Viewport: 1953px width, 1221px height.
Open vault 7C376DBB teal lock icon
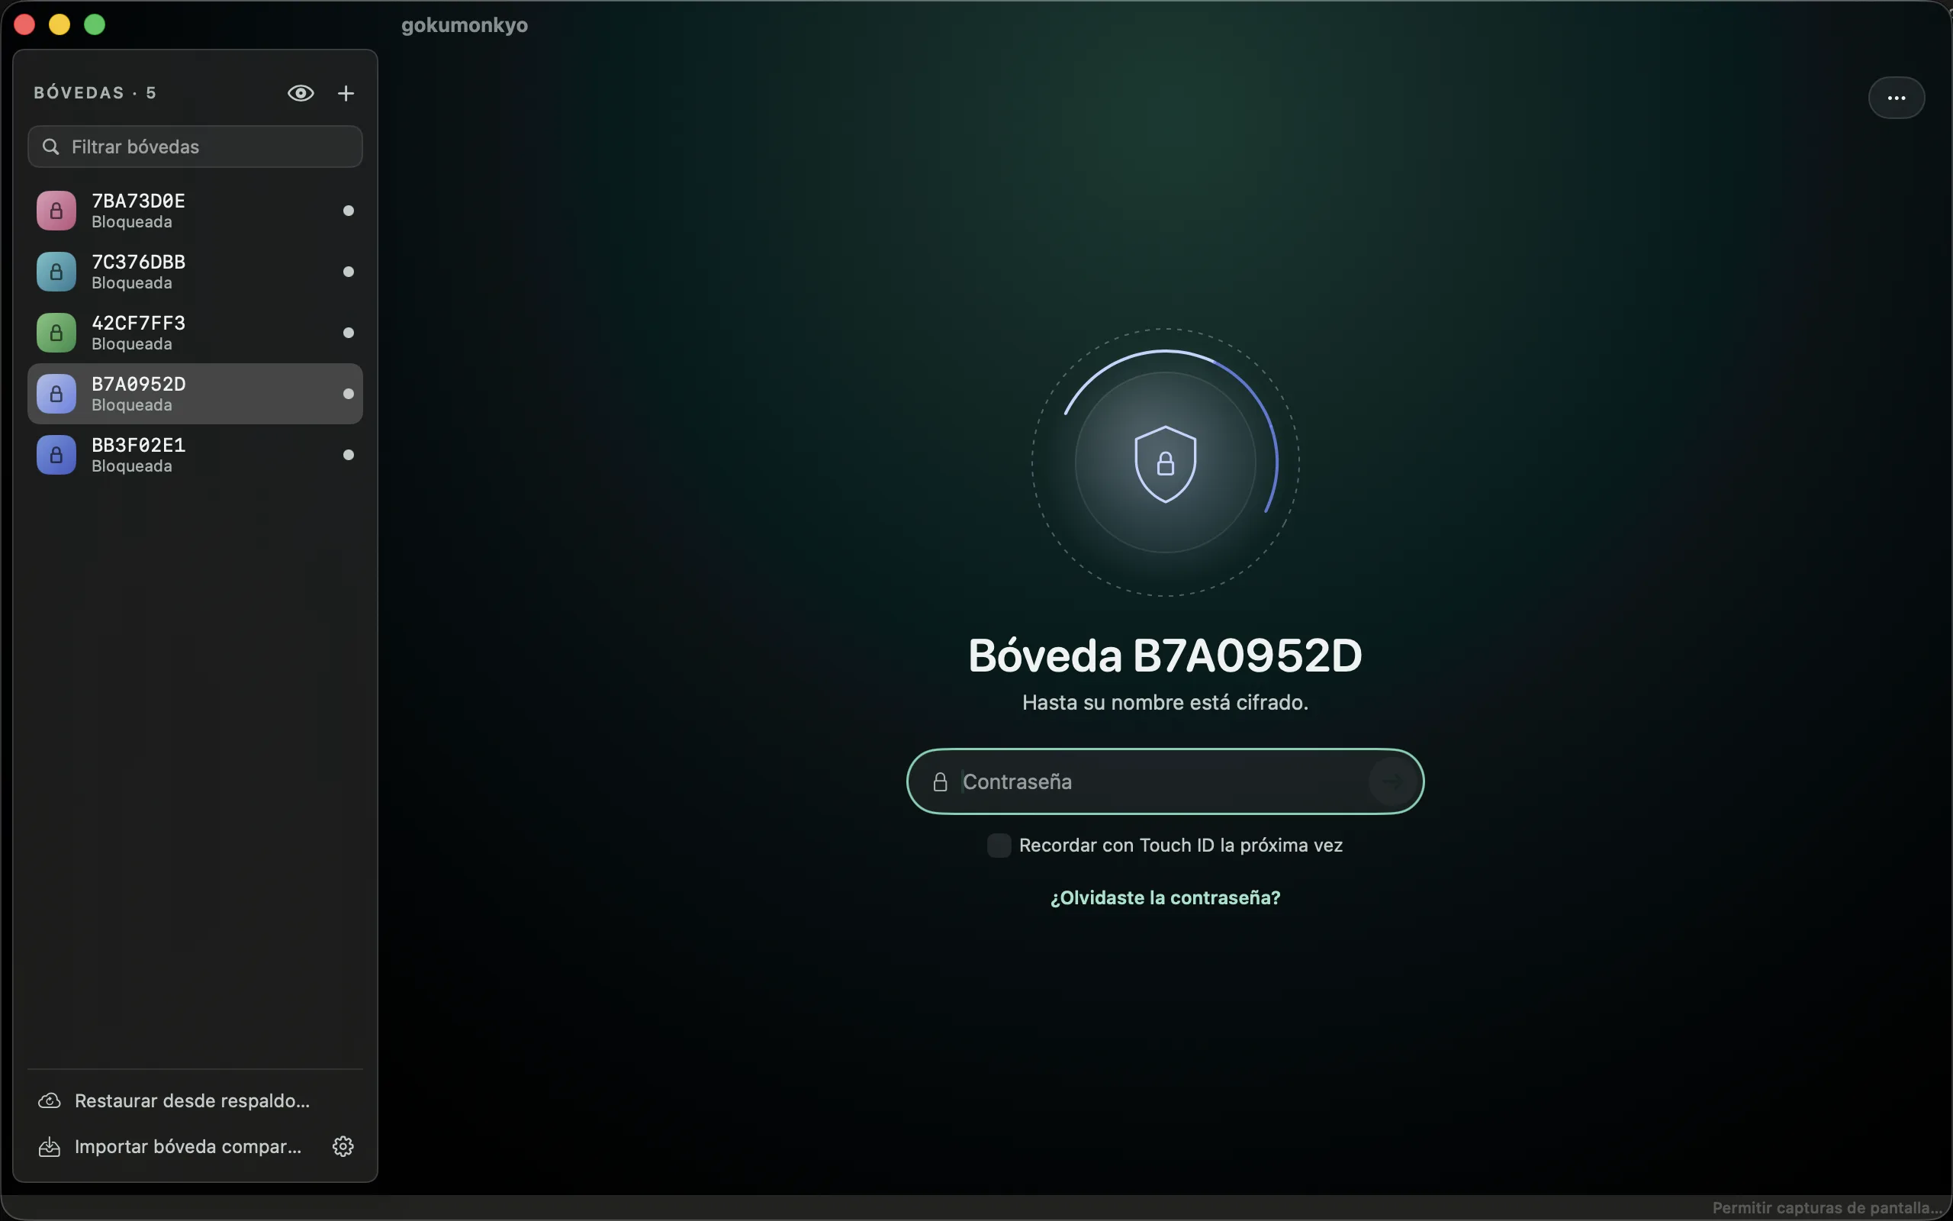(56, 272)
